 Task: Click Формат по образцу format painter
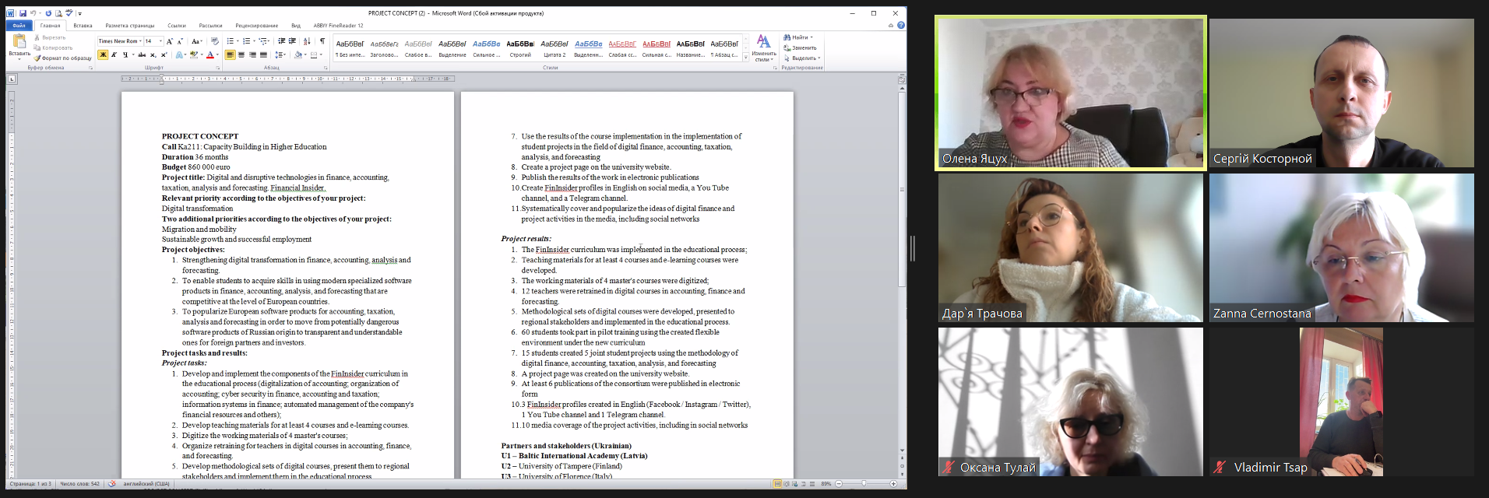click(x=62, y=58)
